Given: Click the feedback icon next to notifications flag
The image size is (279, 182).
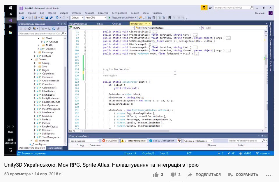Looking at the screenshot, I should 211,8.
